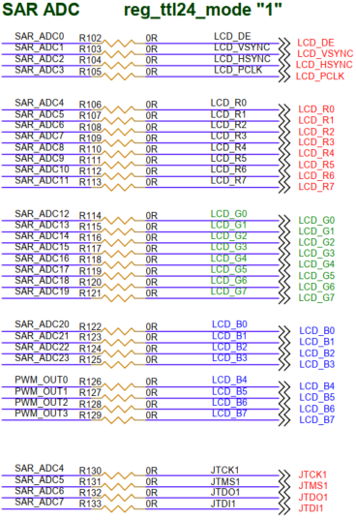Click the green LCD_G0 off-page connector
The height and width of the screenshot is (520, 356).
284,221
